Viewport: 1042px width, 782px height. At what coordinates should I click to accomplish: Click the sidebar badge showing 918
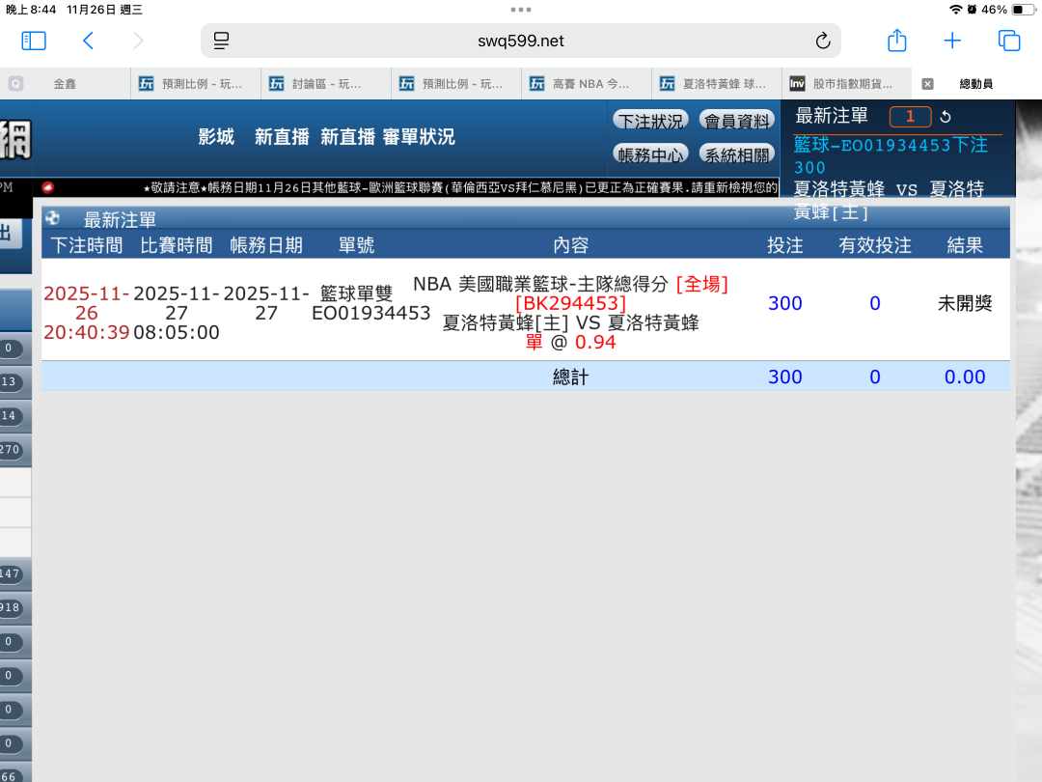tap(11, 607)
